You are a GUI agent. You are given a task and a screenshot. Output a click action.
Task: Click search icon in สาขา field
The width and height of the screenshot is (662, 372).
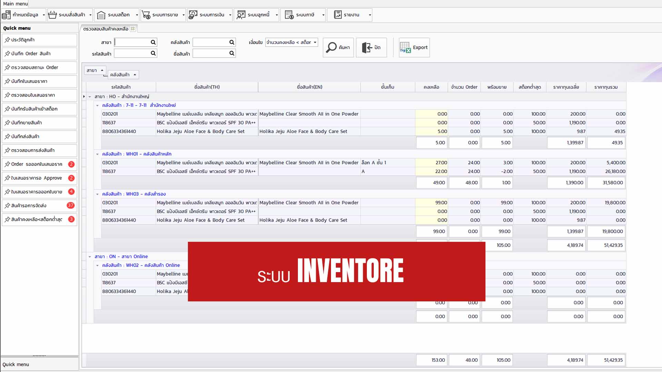click(153, 42)
